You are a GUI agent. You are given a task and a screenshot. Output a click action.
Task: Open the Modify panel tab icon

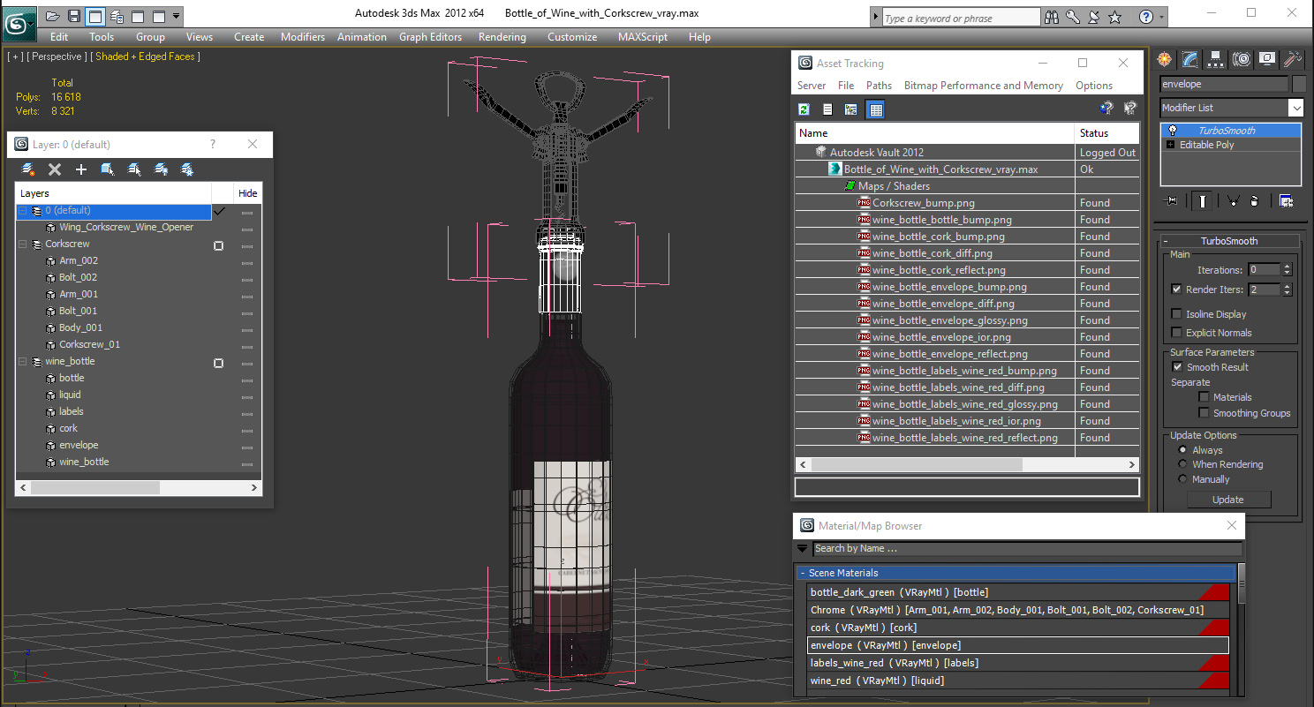[1190, 59]
